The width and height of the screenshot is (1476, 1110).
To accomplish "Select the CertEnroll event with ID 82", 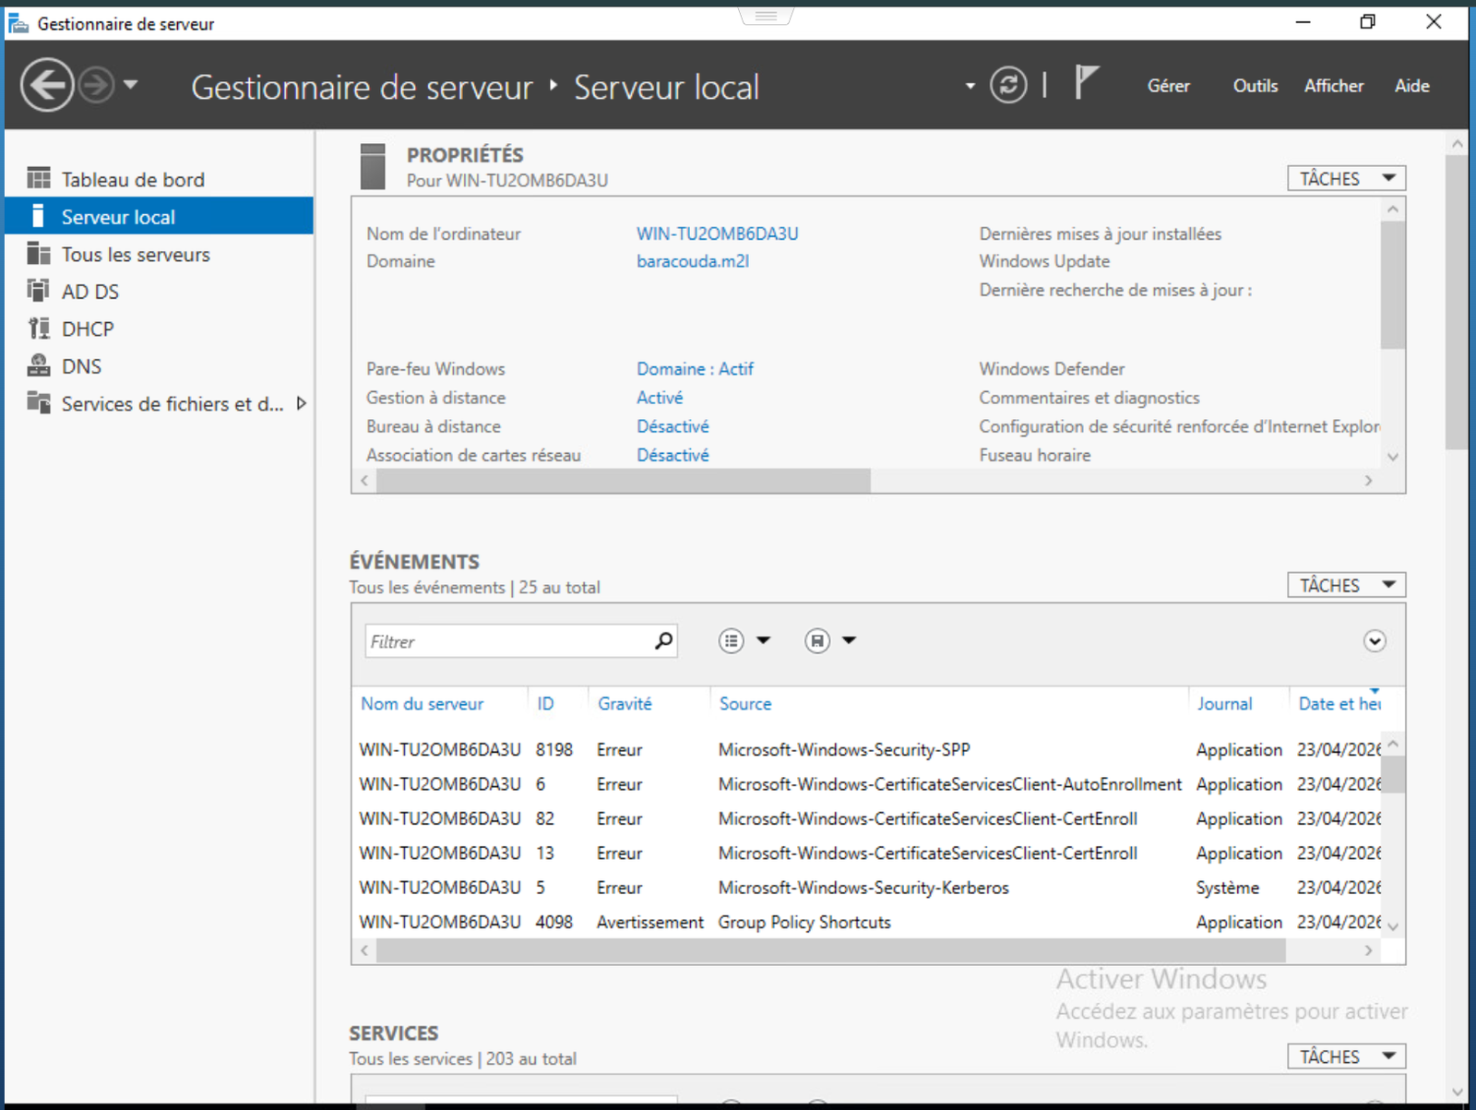I will [x=867, y=818].
